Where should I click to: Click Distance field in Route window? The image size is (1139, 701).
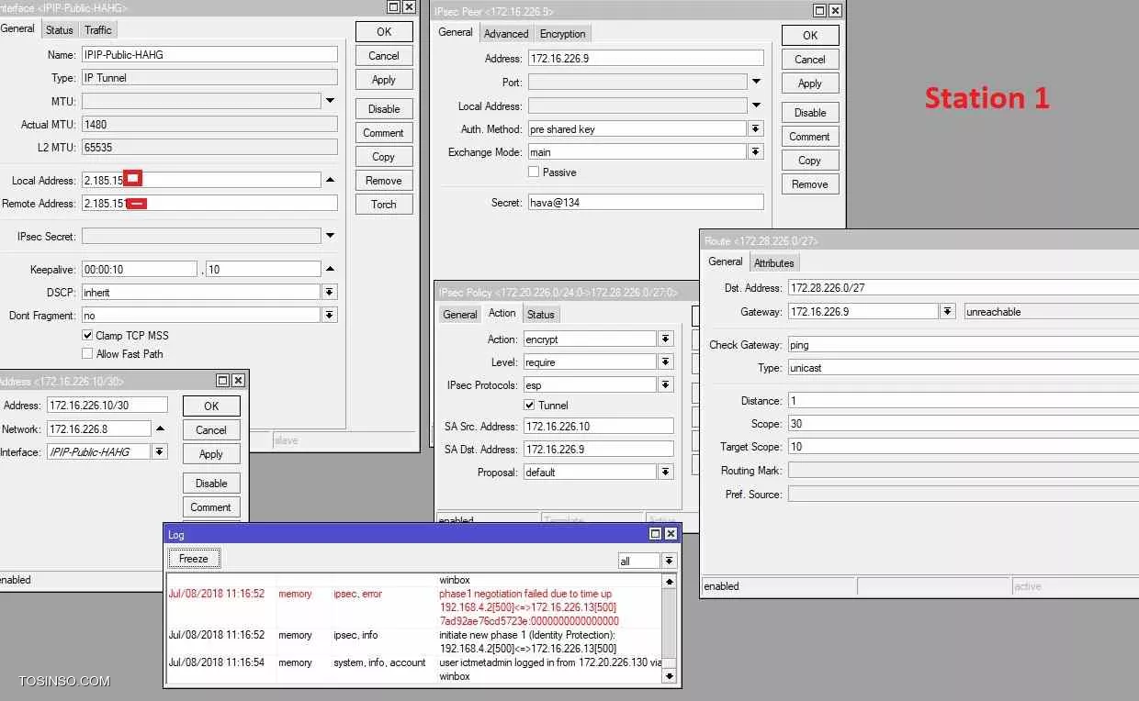tap(964, 401)
